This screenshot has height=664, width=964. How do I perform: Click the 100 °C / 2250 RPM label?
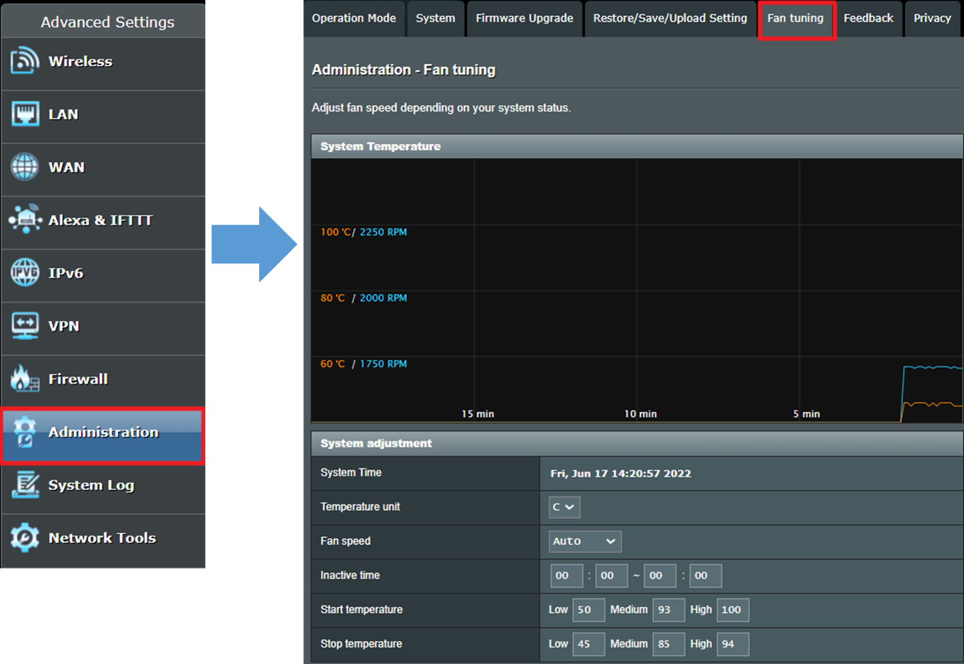pos(364,232)
